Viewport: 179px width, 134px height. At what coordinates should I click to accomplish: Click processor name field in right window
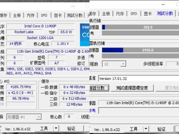(x=139, y=103)
